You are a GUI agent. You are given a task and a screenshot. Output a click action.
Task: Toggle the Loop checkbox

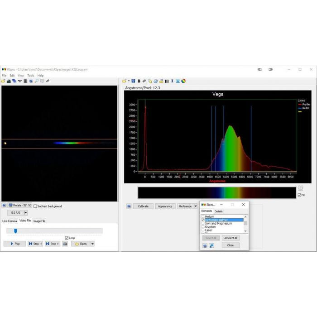click(67, 238)
